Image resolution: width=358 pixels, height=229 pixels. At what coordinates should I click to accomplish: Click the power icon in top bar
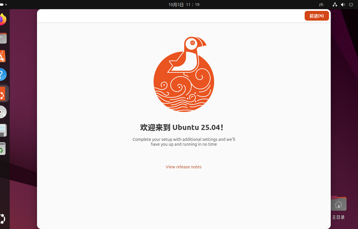[x=351, y=5]
